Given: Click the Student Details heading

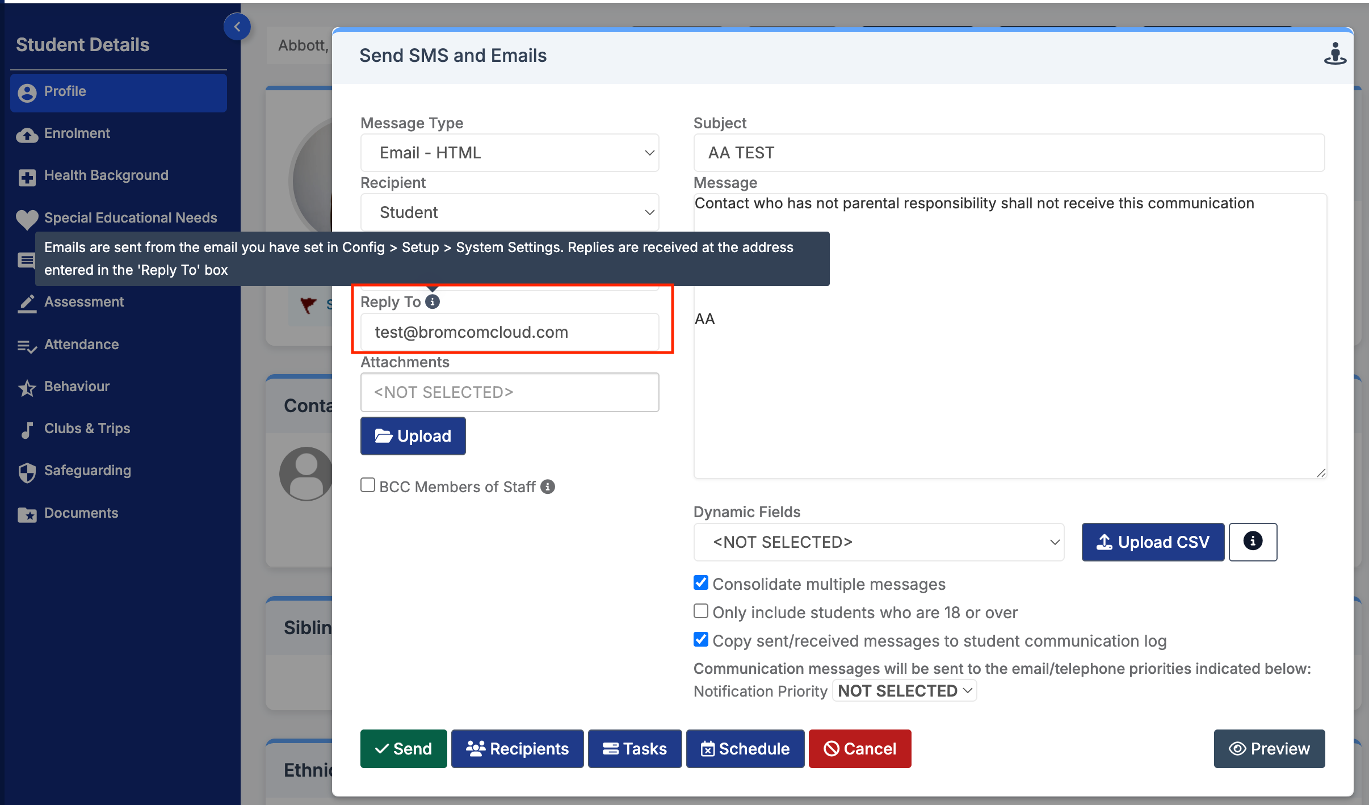Looking at the screenshot, I should coord(82,44).
